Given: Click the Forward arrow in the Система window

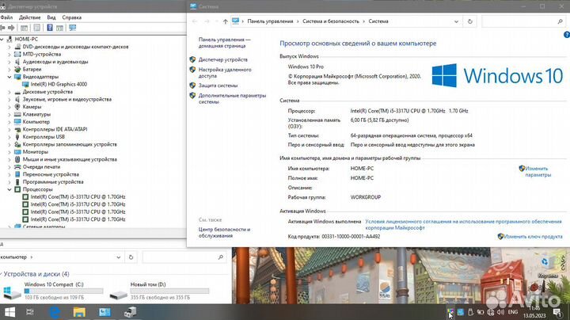Looking at the screenshot, I should tap(207, 21).
